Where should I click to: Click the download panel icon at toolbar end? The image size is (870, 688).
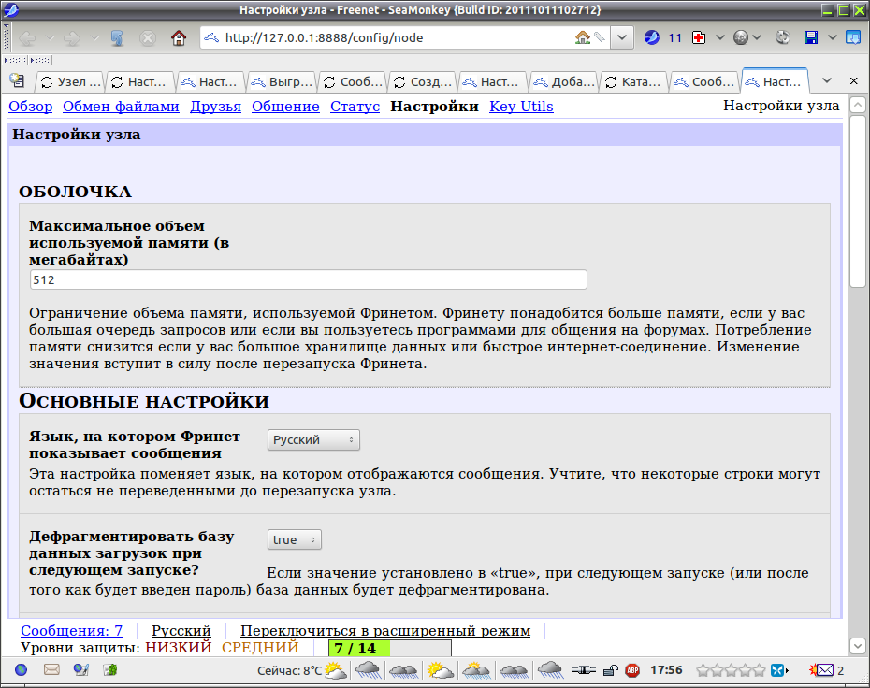[853, 37]
